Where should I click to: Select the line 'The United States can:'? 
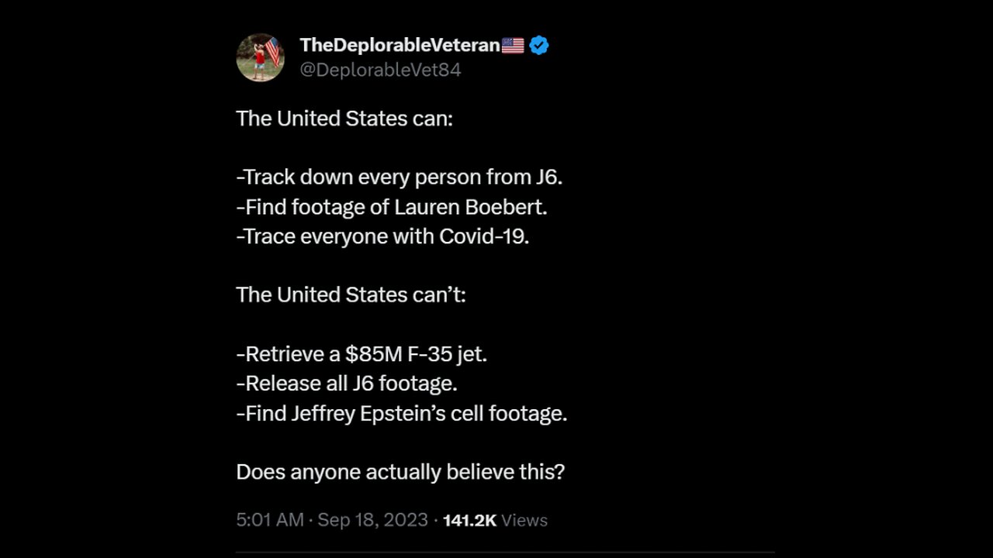[x=344, y=119]
